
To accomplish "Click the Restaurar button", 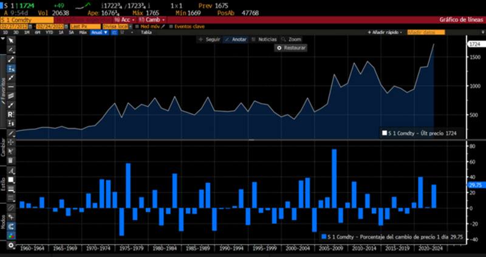I will (x=292, y=47).
